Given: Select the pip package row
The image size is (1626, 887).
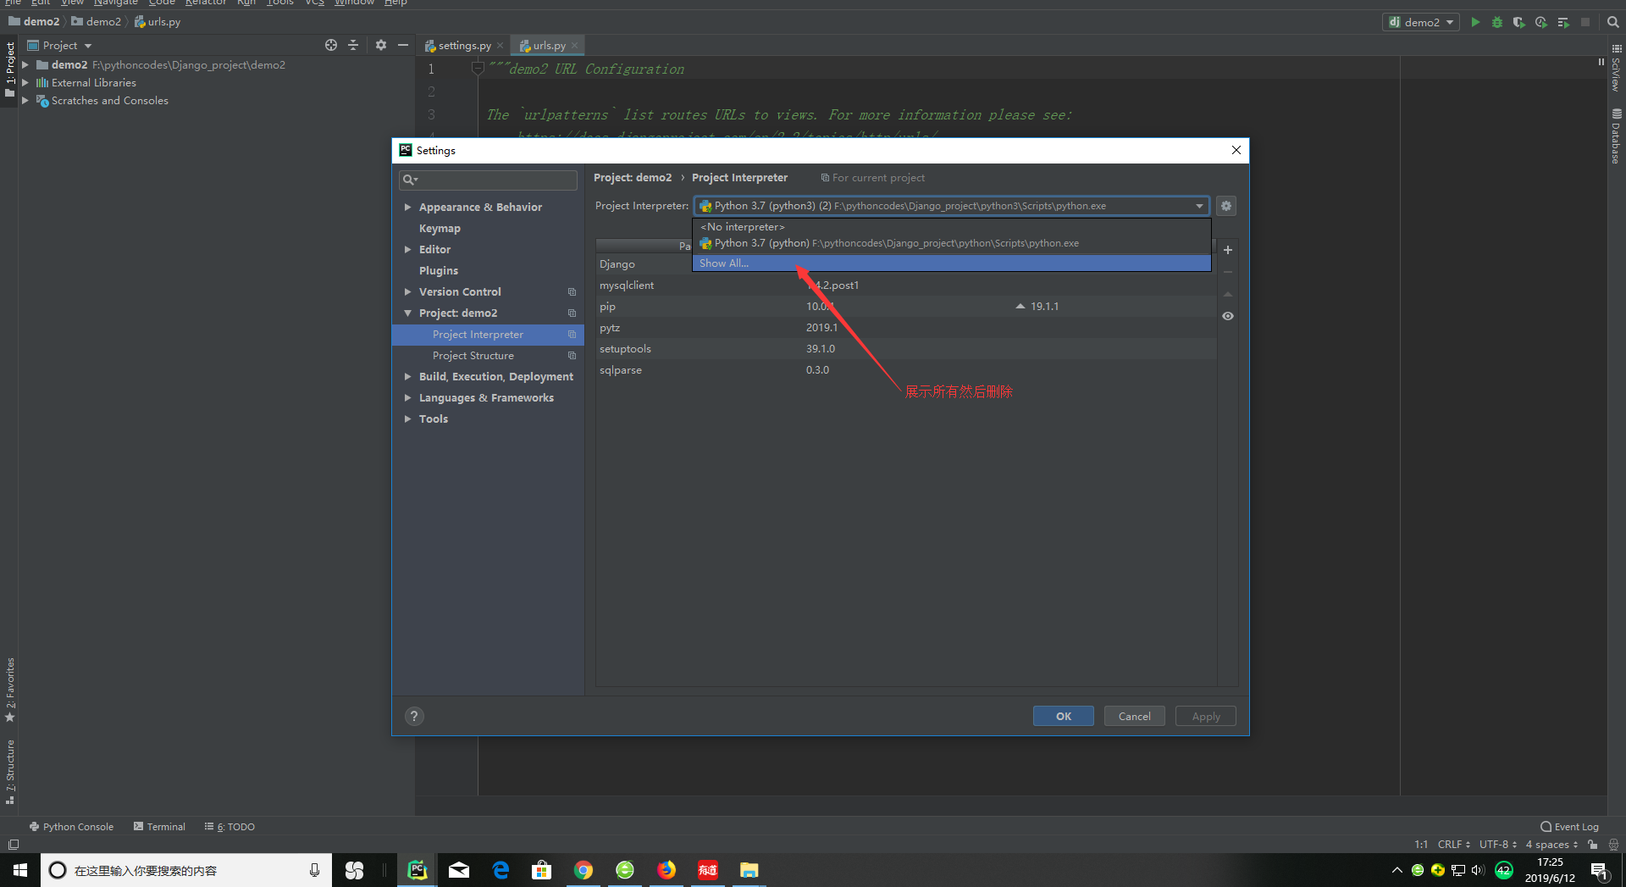Looking at the screenshot, I should [906, 307].
